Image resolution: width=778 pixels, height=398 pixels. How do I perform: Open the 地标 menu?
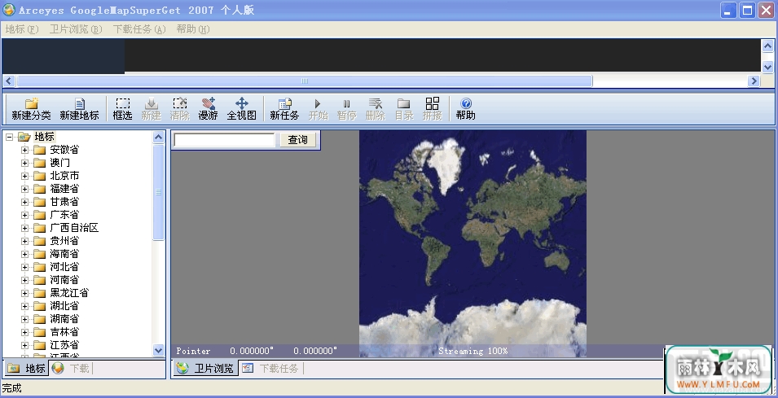tap(22, 29)
